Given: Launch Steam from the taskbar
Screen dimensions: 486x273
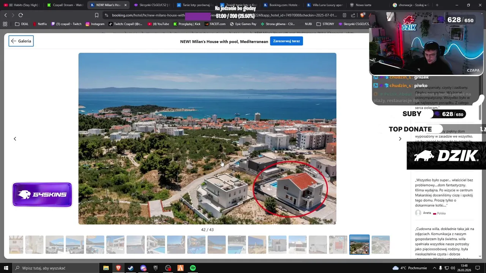Looking at the screenshot, I should click(x=131, y=268).
